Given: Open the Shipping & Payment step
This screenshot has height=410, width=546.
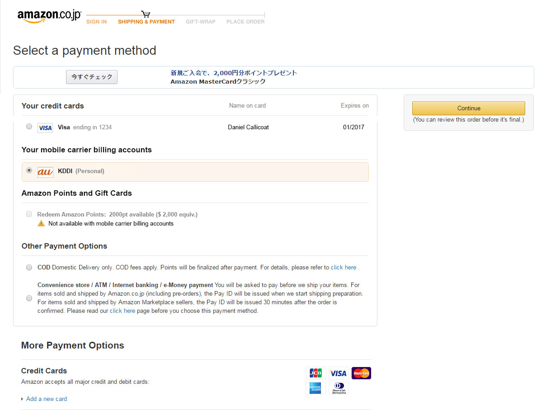Looking at the screenshot, I should [x=146, y=22].
